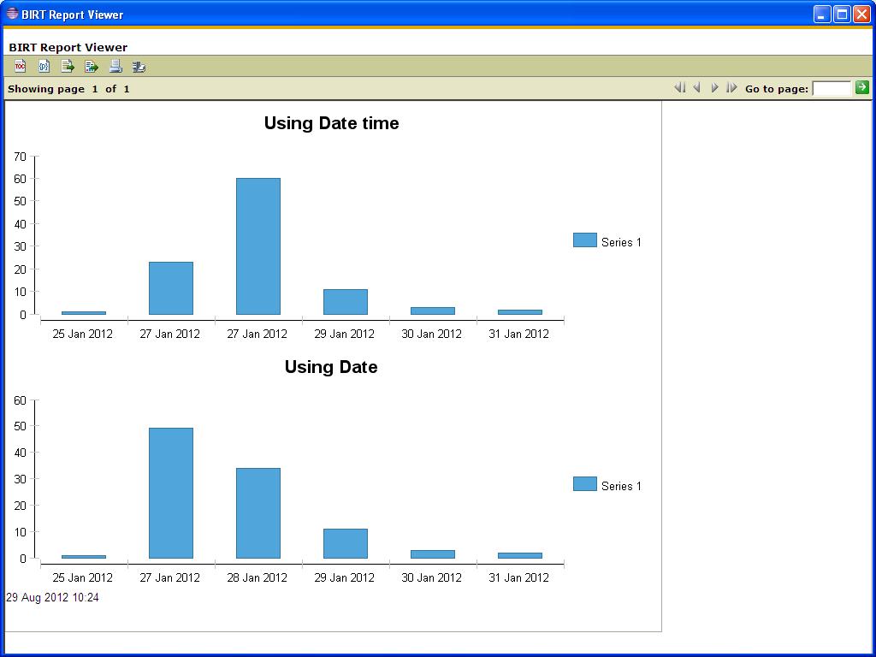Click the tallest bar in Using Date chart
The image size is (876, 657).
pyautogui.click(x=171, y=493)
